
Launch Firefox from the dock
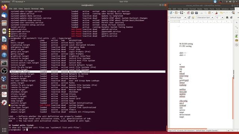[4, 7]
